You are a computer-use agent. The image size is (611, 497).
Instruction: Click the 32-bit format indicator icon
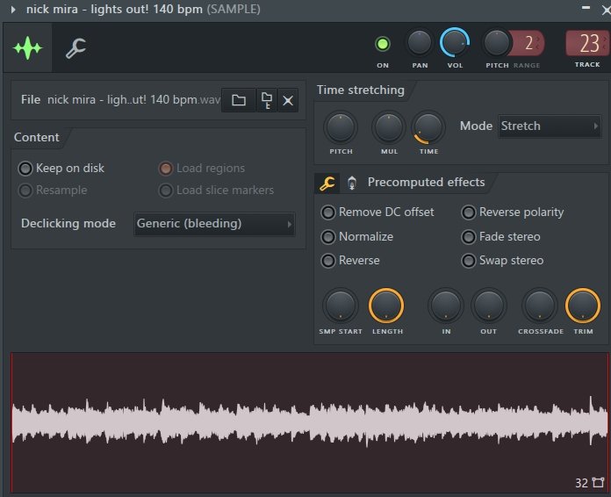(x=598, y=483)
